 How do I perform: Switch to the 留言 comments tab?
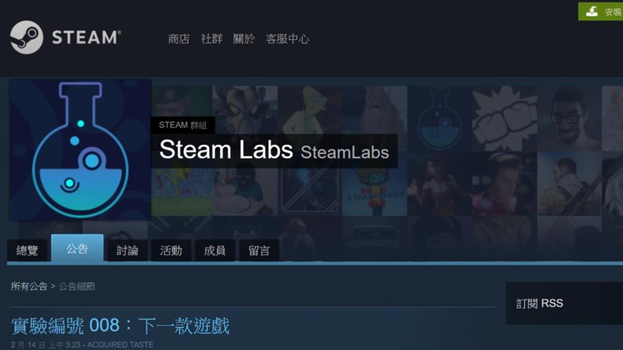[259, 251]
